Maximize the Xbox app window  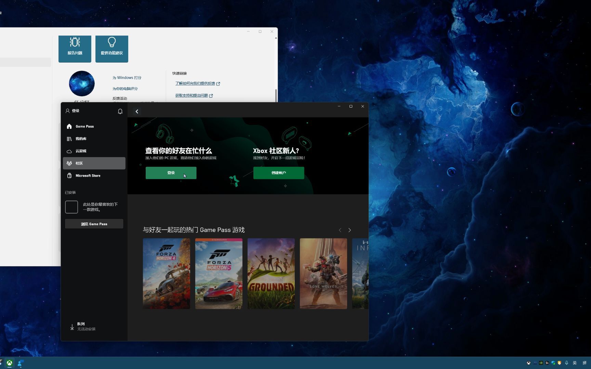pos(351,106)
